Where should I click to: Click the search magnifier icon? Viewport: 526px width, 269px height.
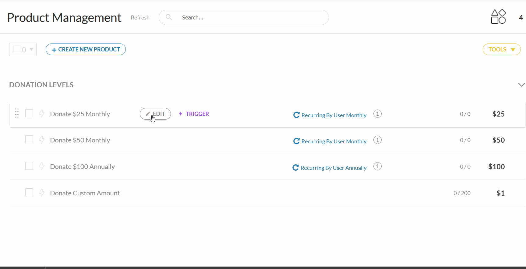click(x=169, y=17)
